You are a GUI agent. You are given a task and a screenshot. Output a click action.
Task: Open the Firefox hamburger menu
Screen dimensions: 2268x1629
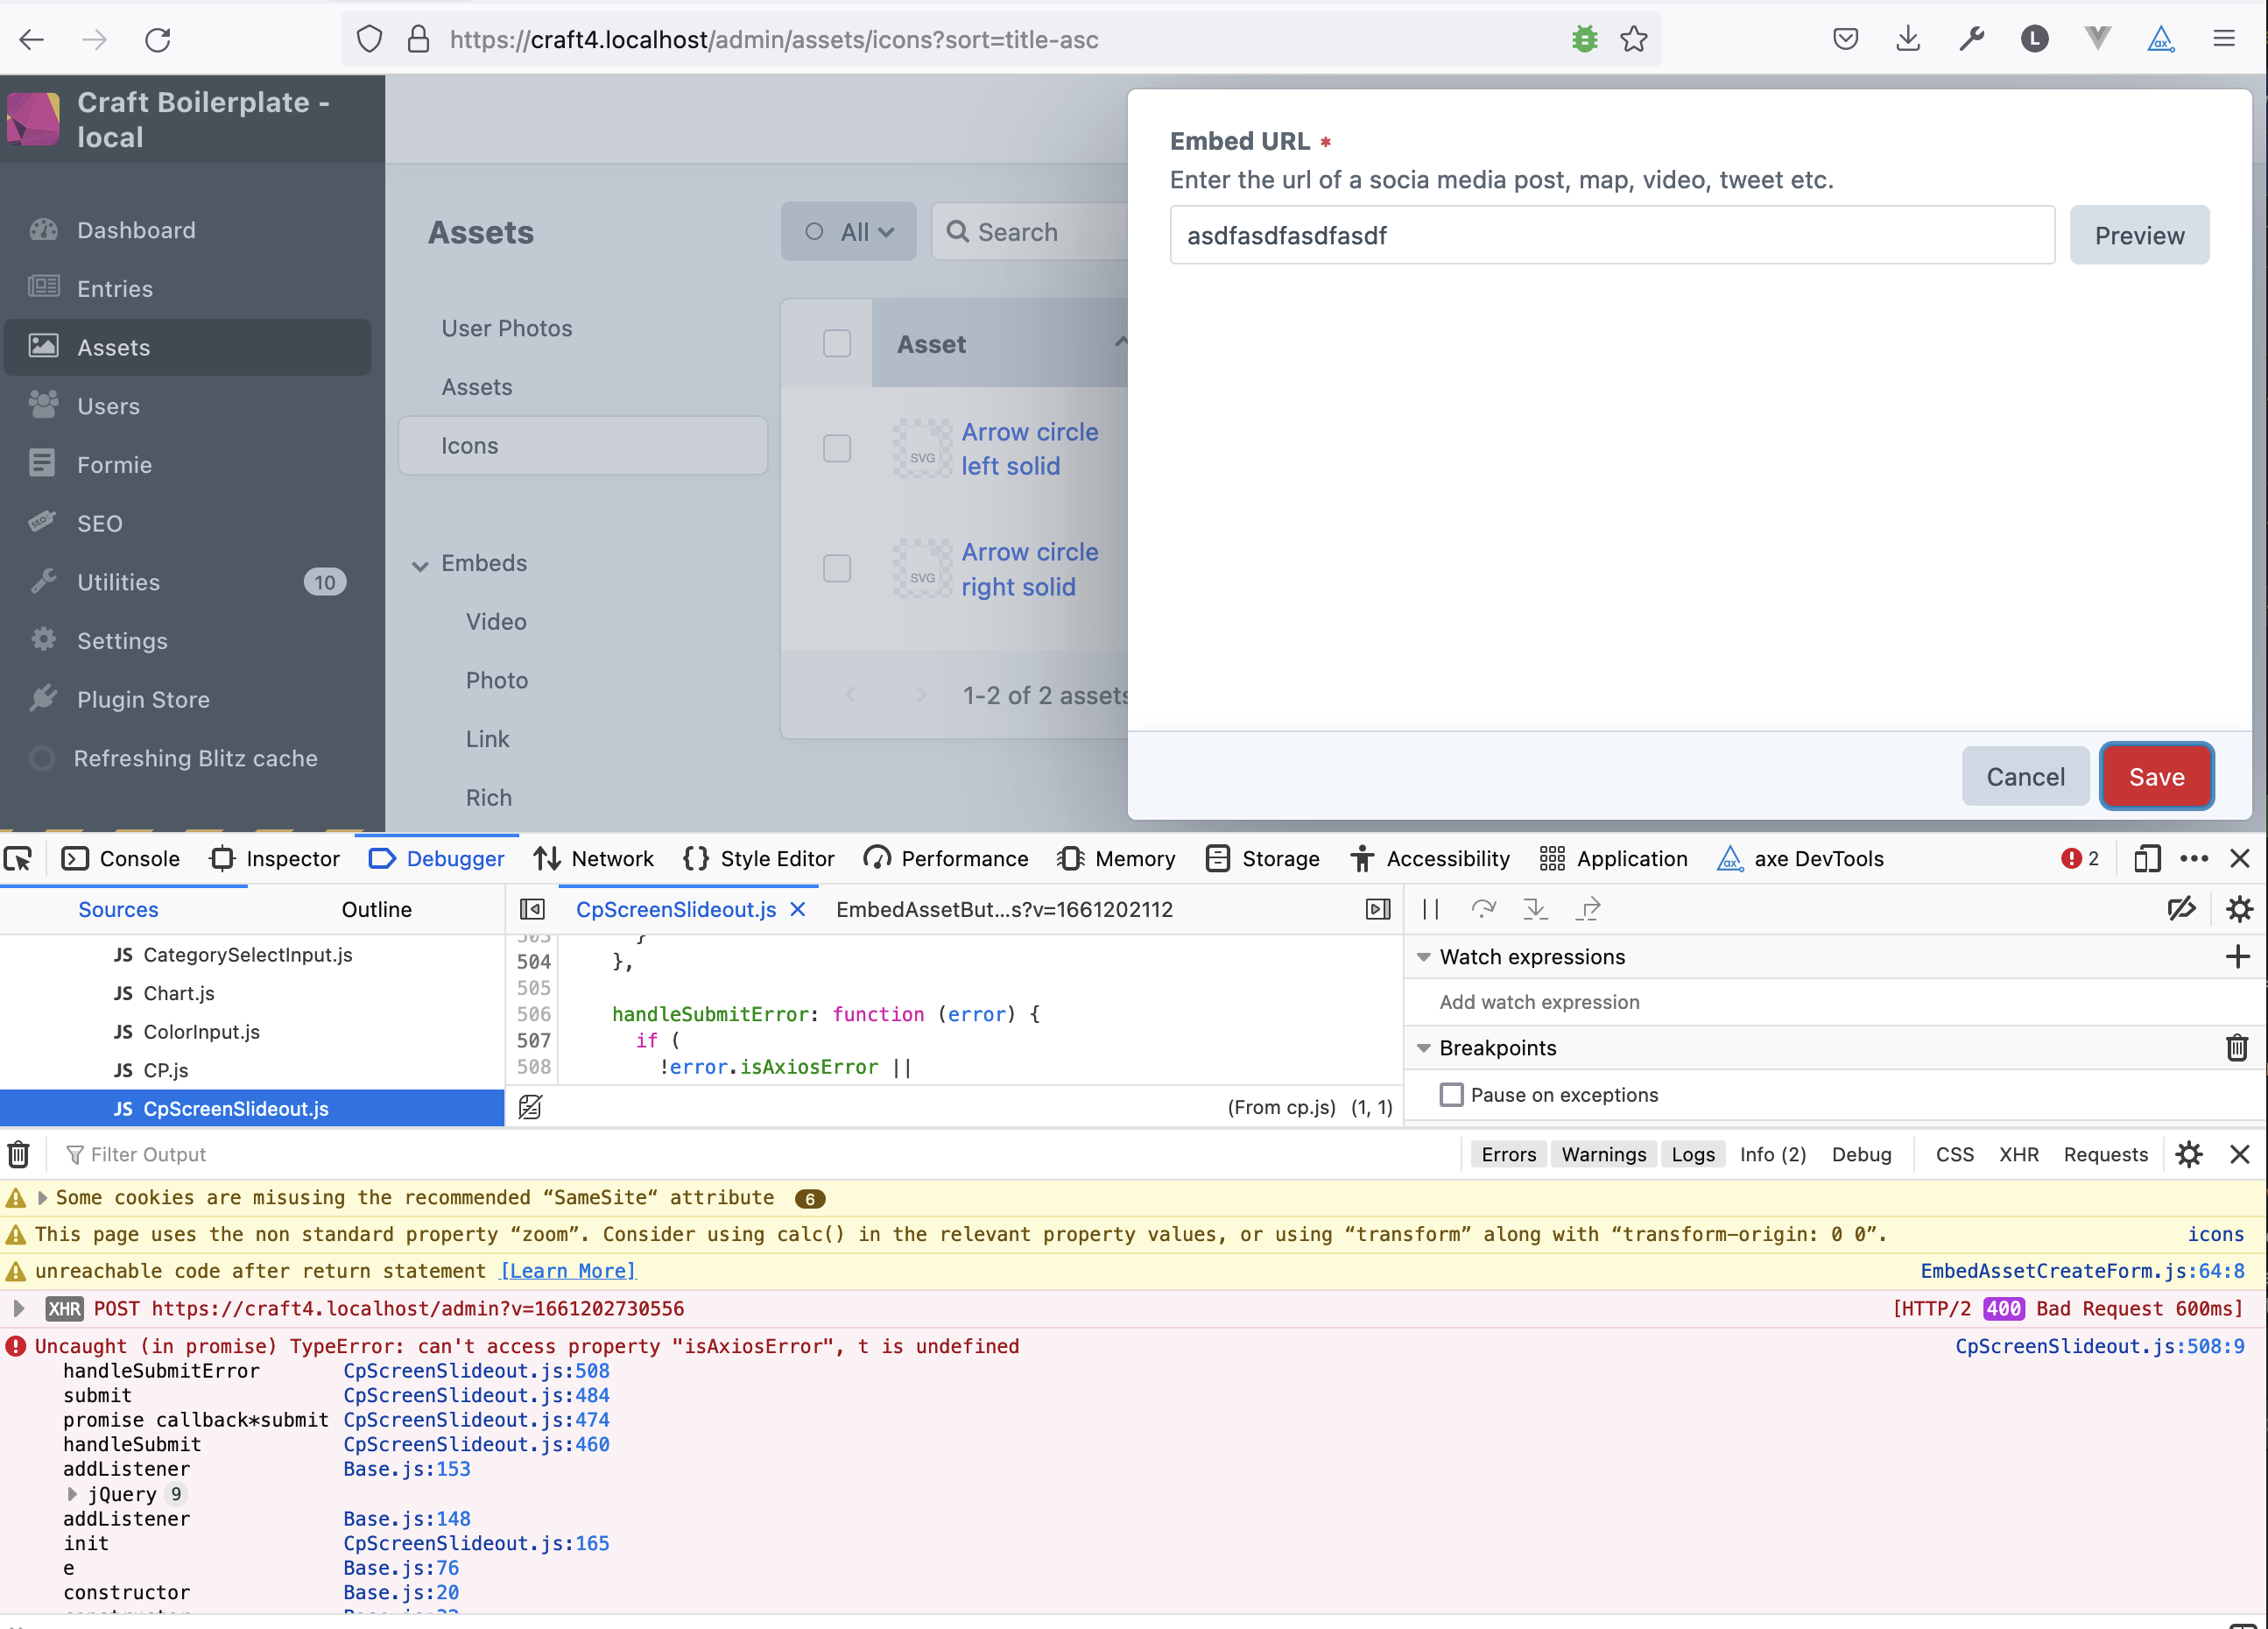pos(2224,39)
